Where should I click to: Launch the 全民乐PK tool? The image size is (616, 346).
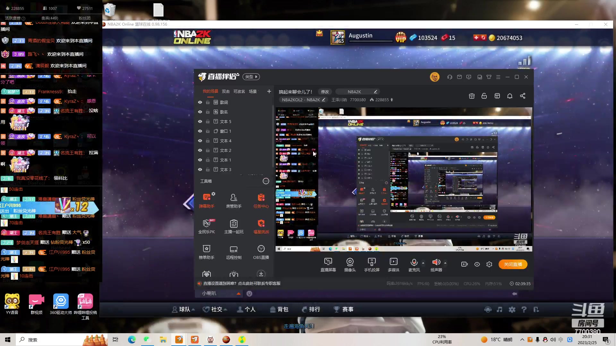(x=206, y=226)
